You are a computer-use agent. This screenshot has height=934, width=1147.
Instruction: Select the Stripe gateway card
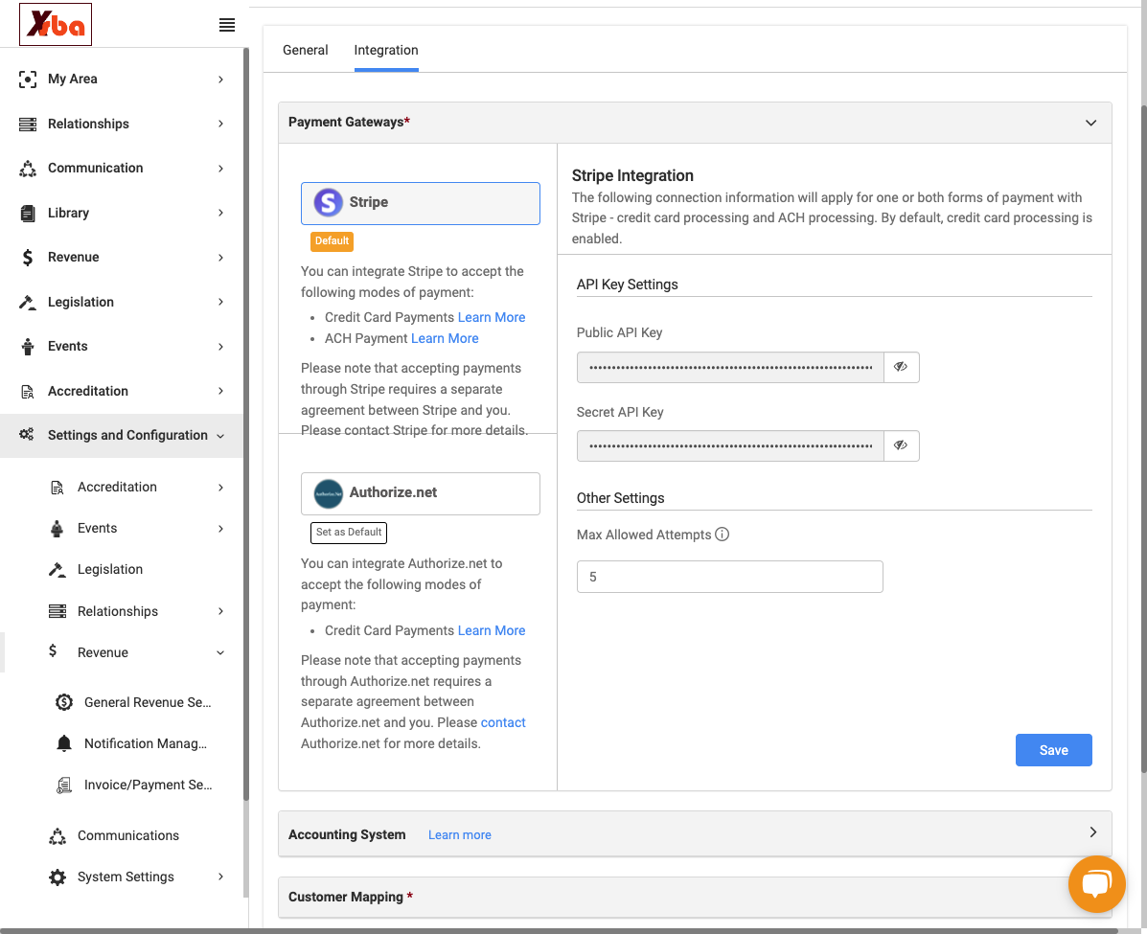pos(421,203)
